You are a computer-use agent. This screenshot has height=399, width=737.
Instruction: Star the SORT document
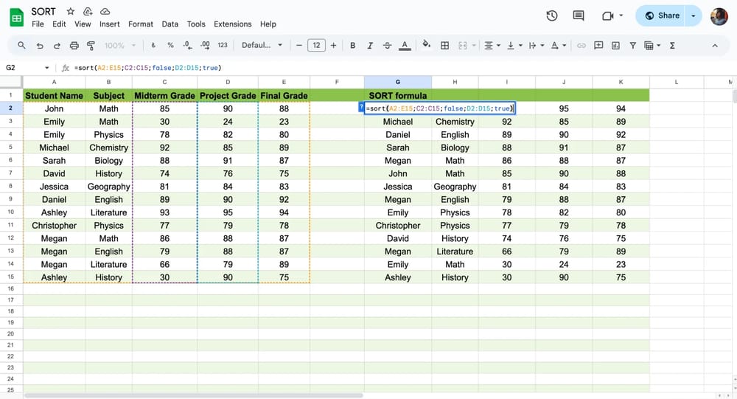71,12
